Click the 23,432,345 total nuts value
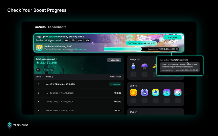Screen dimensions: 218x136 click(48, 63)
